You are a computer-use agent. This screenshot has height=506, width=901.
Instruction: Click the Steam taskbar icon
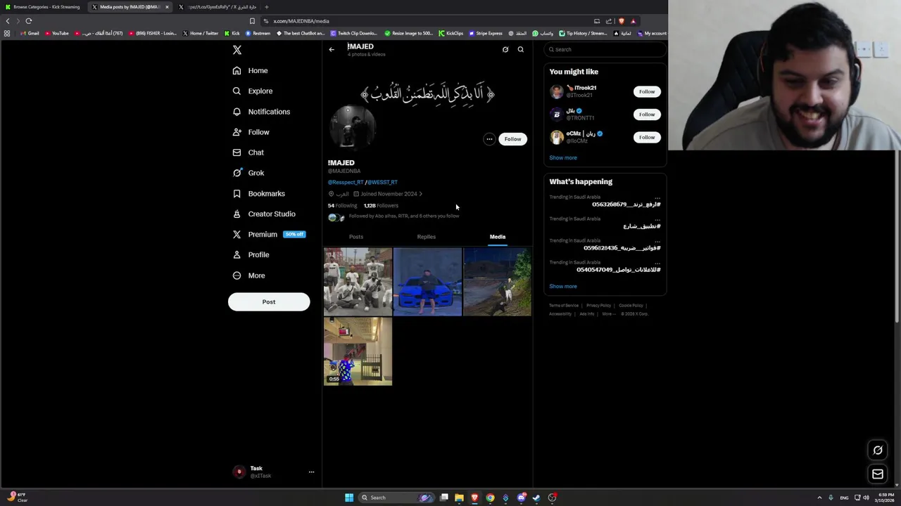536,498
